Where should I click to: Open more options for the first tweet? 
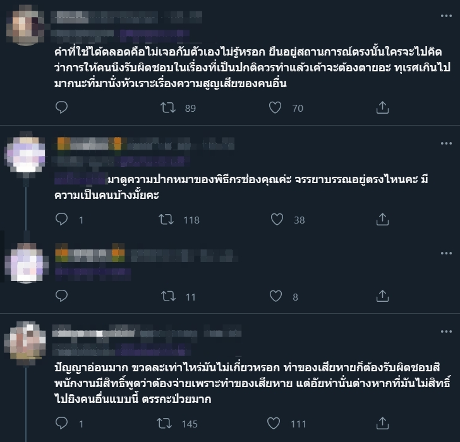tap(446, 16)
